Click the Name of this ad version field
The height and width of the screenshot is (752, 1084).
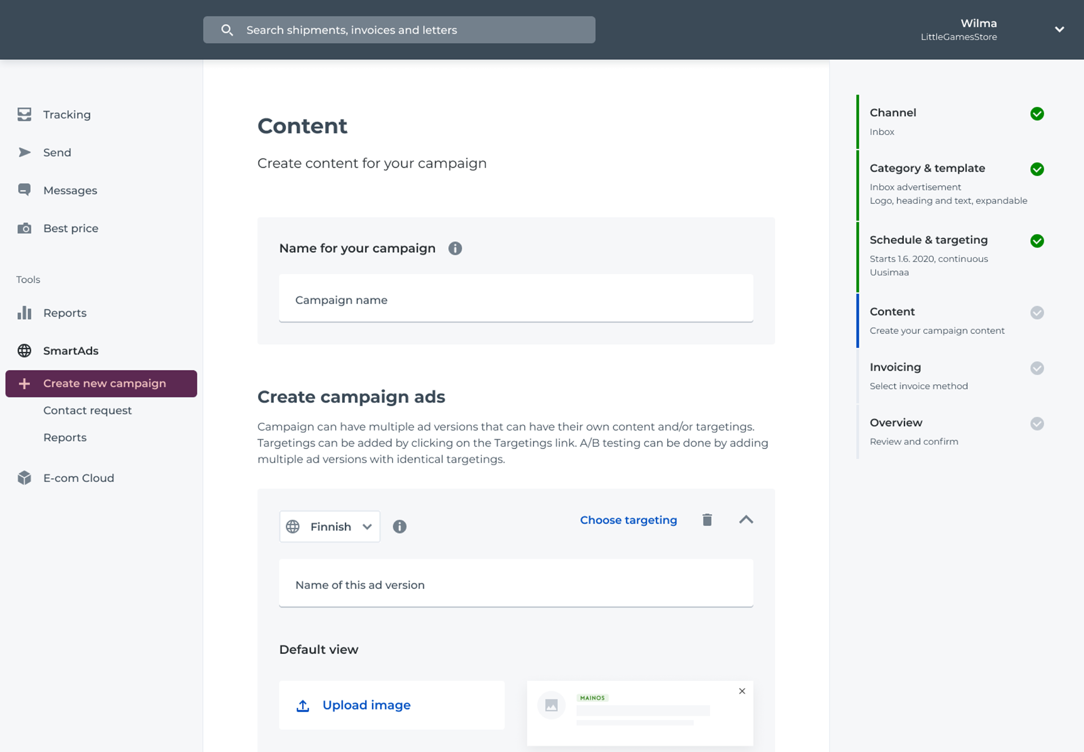[x=516, y=584]
